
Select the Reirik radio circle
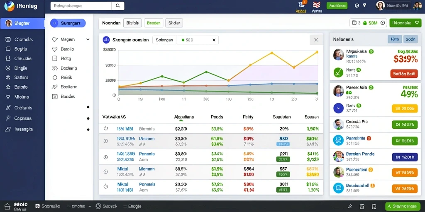[55, 77]
